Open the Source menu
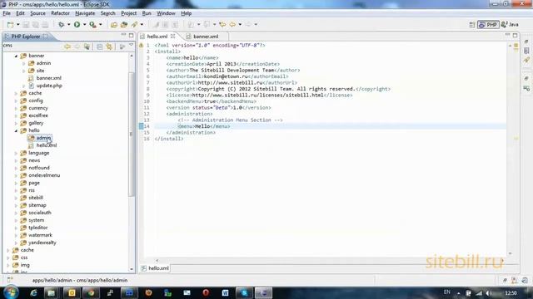This screenshot has height=299, width=533. 37,13
